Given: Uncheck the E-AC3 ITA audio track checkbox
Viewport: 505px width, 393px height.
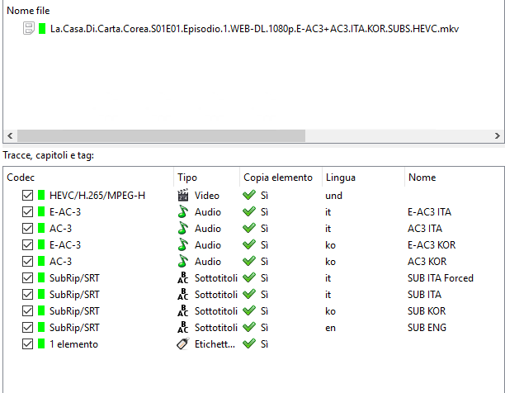Looking at the screenshot, I should [x=28, y=211].
